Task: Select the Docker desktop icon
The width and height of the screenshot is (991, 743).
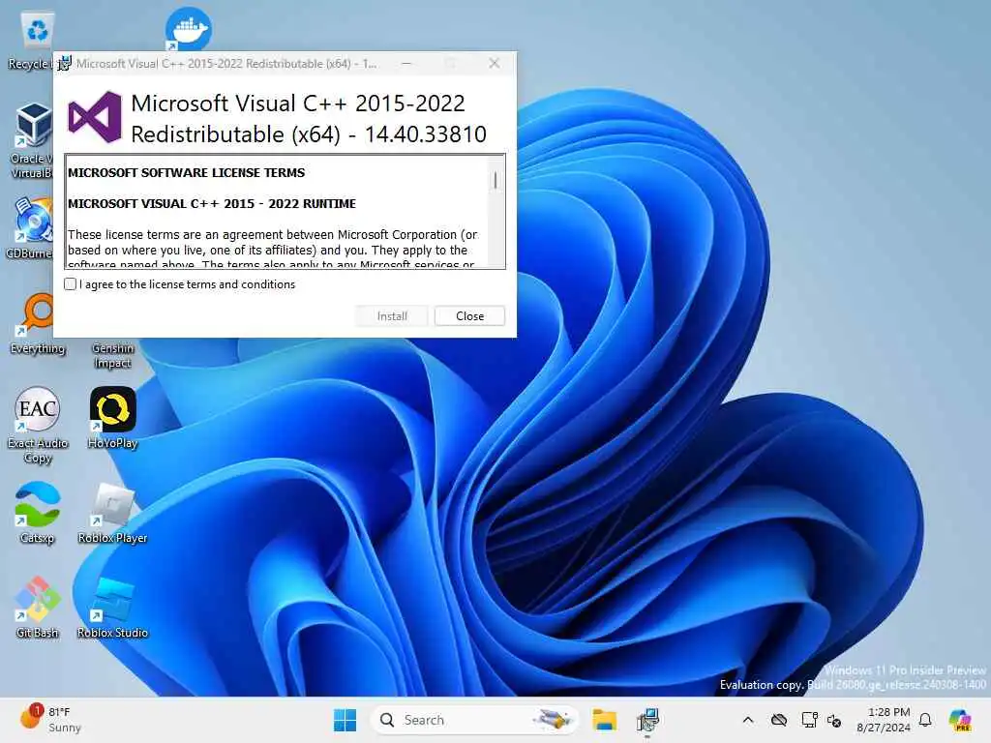Action: [189, 29]
